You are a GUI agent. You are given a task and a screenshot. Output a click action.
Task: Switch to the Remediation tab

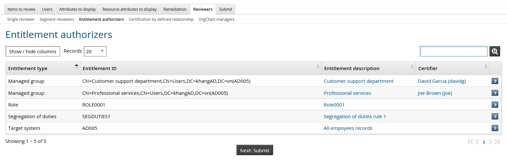175,9
